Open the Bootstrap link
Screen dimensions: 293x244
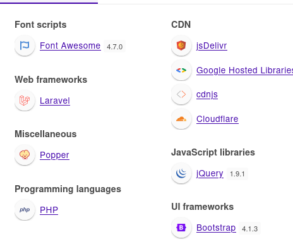[x=216, y=228]
